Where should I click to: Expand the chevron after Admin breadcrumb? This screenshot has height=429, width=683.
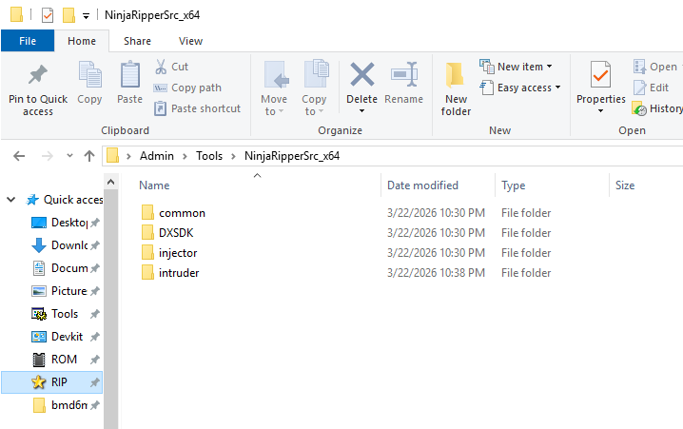(185, 156)
